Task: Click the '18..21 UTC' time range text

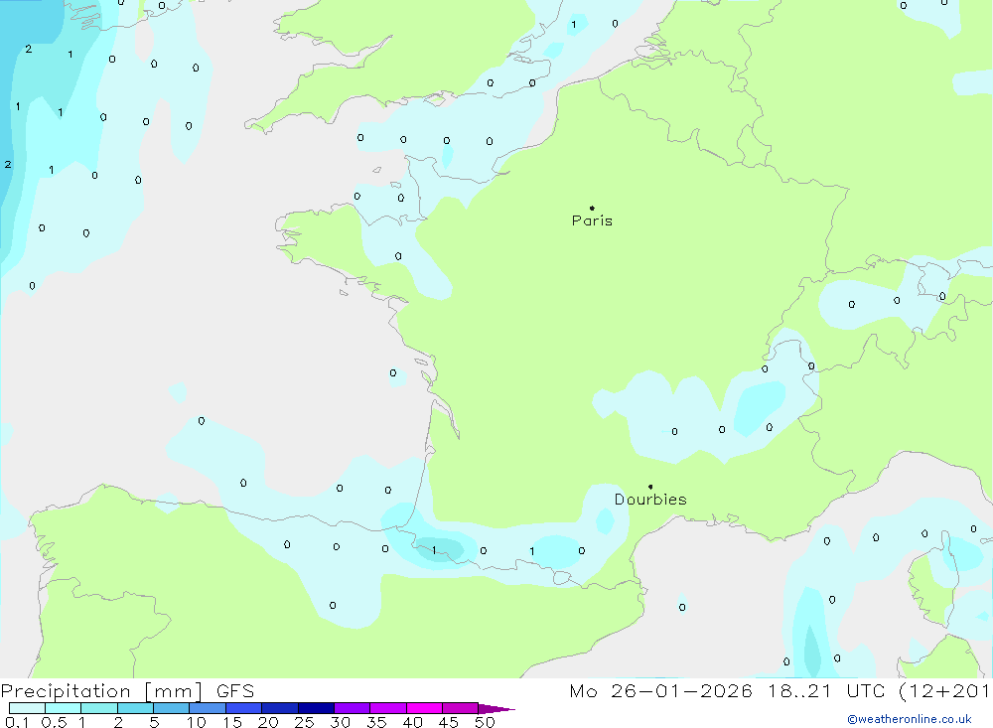Action: coord(826,691)
